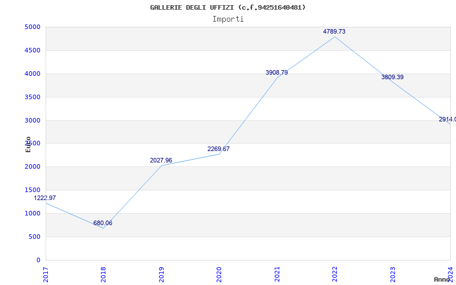Click the Euro axis title

pyautogui.click(x=28, y=145)
